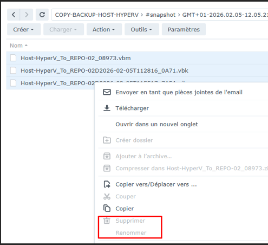Click the download arrow icon
The image size is (268, 245).
pyautogui.click(x=107, y=108)
